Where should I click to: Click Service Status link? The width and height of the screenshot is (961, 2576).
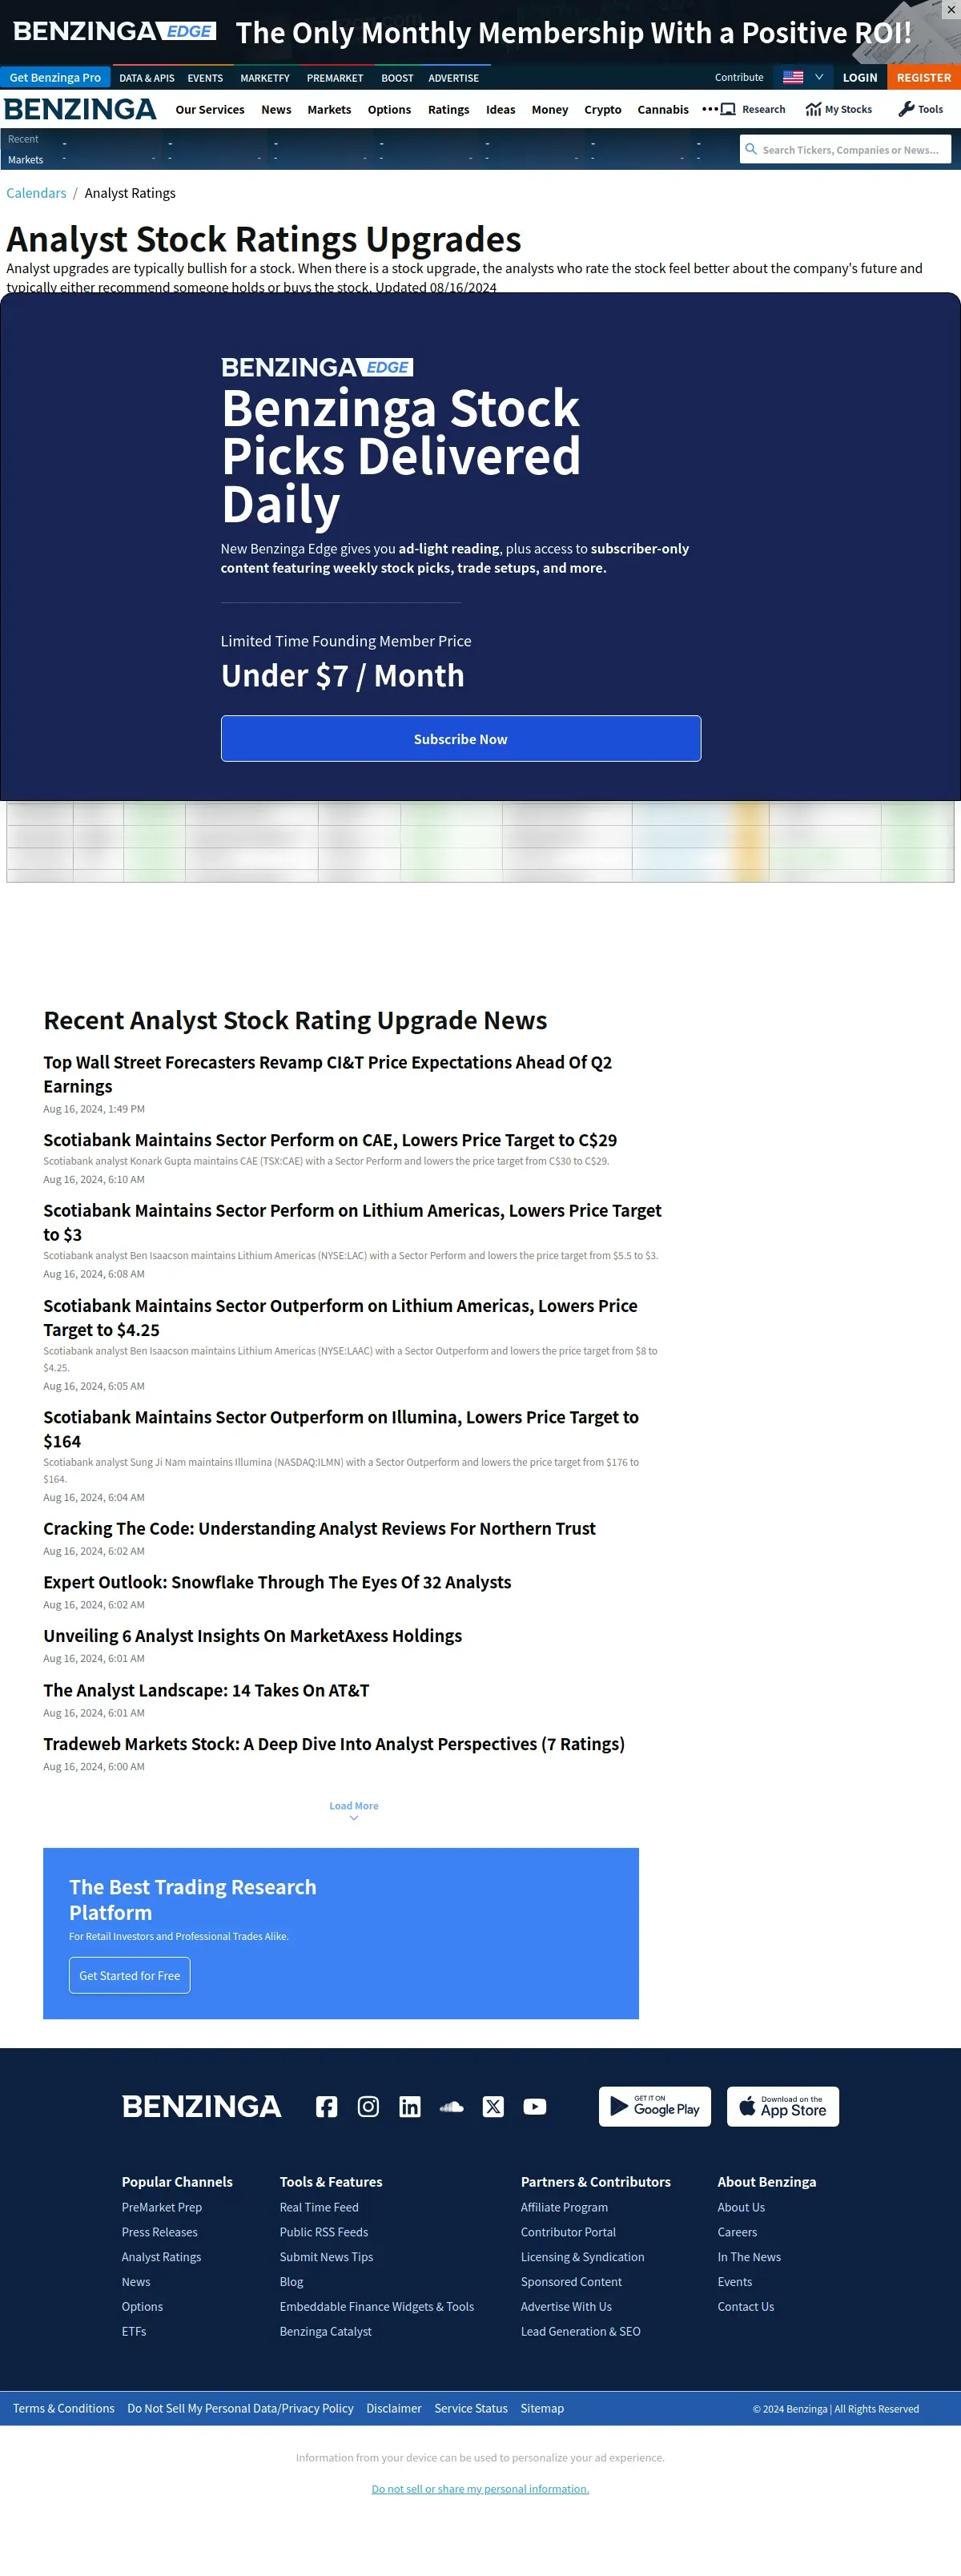coord(471,2408)
